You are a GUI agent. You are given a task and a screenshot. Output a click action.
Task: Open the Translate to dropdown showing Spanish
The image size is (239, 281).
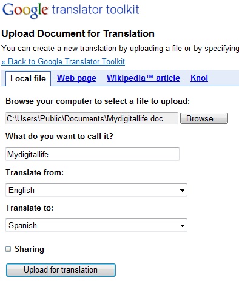tap(96, 225)
